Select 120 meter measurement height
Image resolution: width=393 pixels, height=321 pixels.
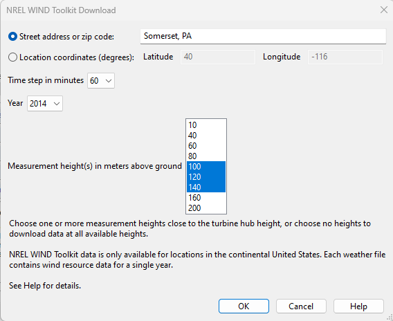pos(206,177)
